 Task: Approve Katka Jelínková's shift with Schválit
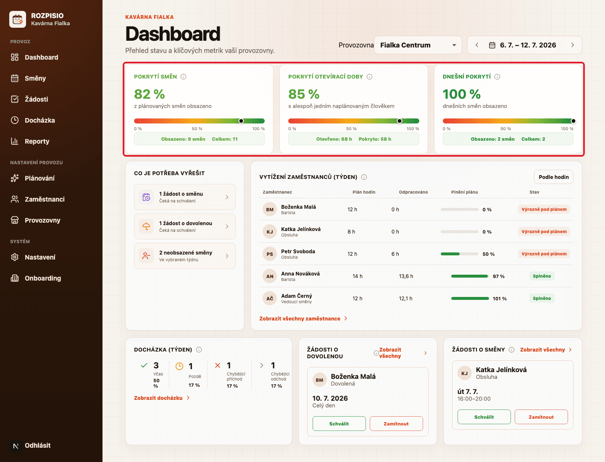[484, 417]
